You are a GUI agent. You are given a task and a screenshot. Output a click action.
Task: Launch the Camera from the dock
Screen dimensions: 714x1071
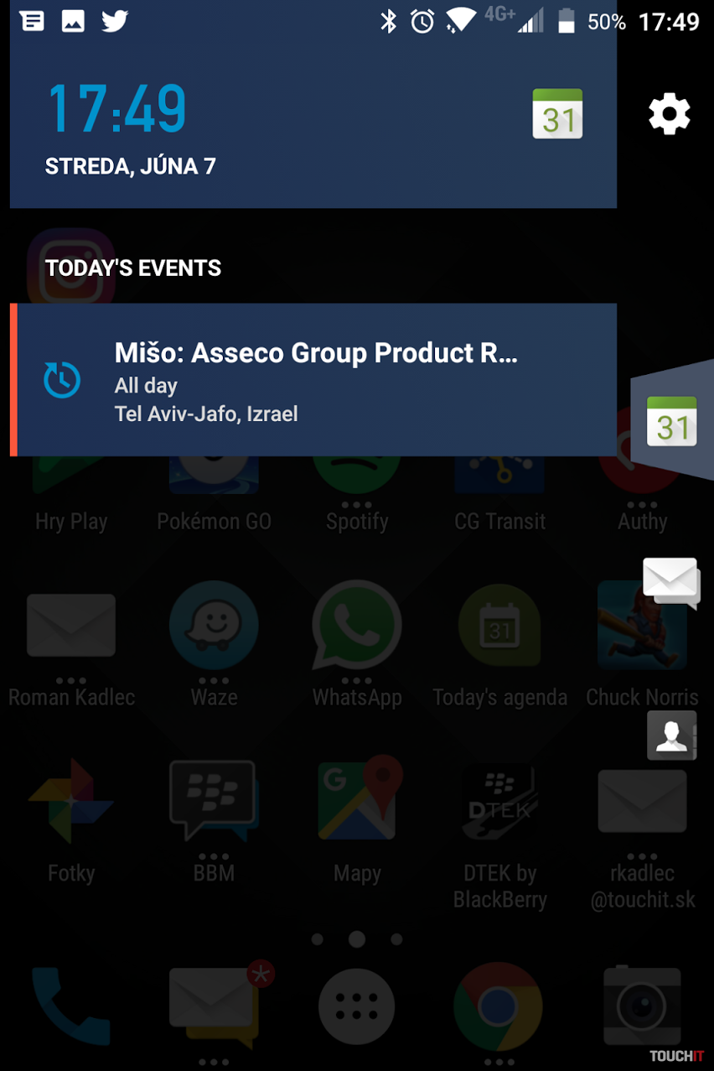[643, 1006]
